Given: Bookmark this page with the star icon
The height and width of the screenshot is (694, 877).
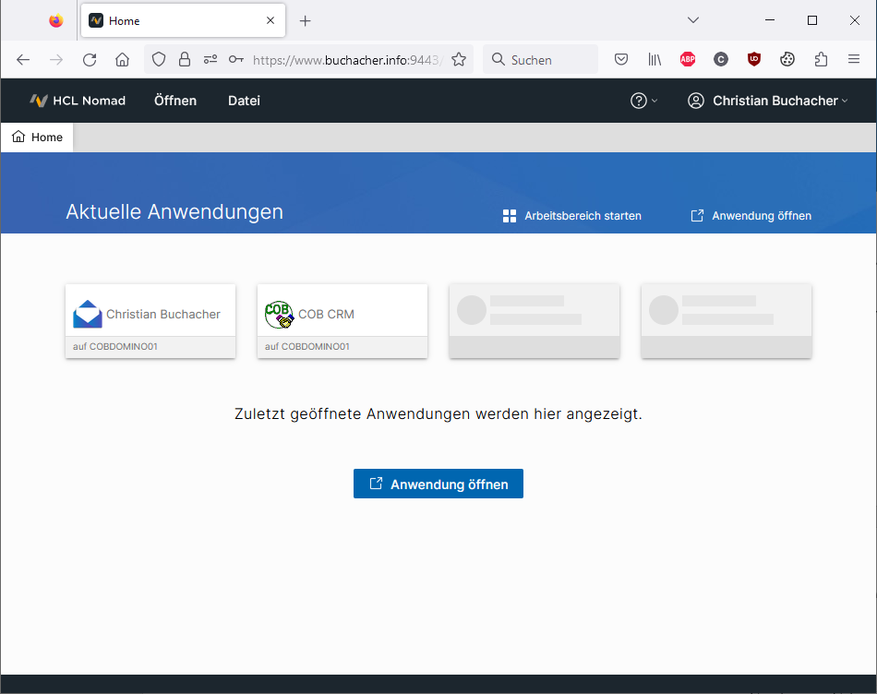Looking at the screenshot, I should pyautogui.click(x=459, y=59).
